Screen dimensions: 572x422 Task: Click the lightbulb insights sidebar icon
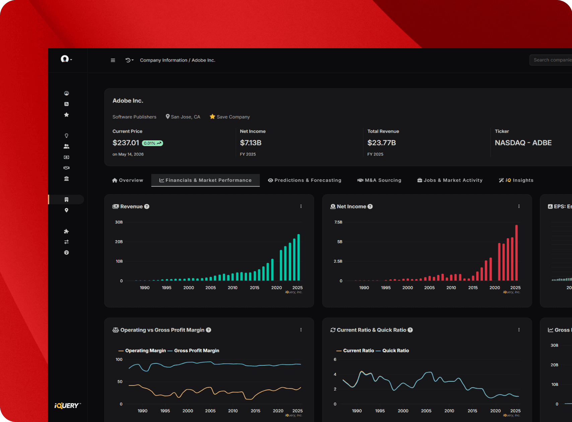[x=66, y=136]
